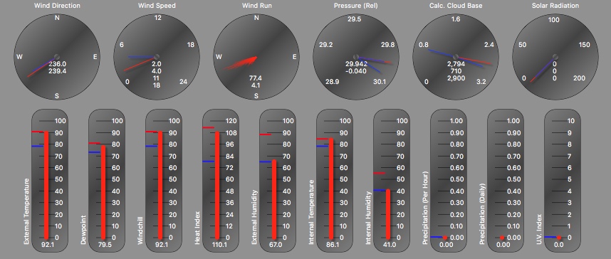Click the 'Calc. Cloud Base' title
The width and height of the screenshot is (611, 259).
[456, 6]
